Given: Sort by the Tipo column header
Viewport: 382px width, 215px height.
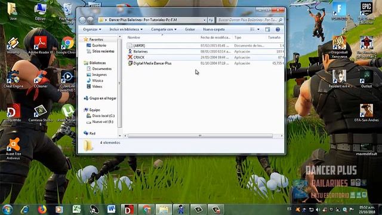Looking at the screenshot, I should pyautogui.click(x=238, y=38).
